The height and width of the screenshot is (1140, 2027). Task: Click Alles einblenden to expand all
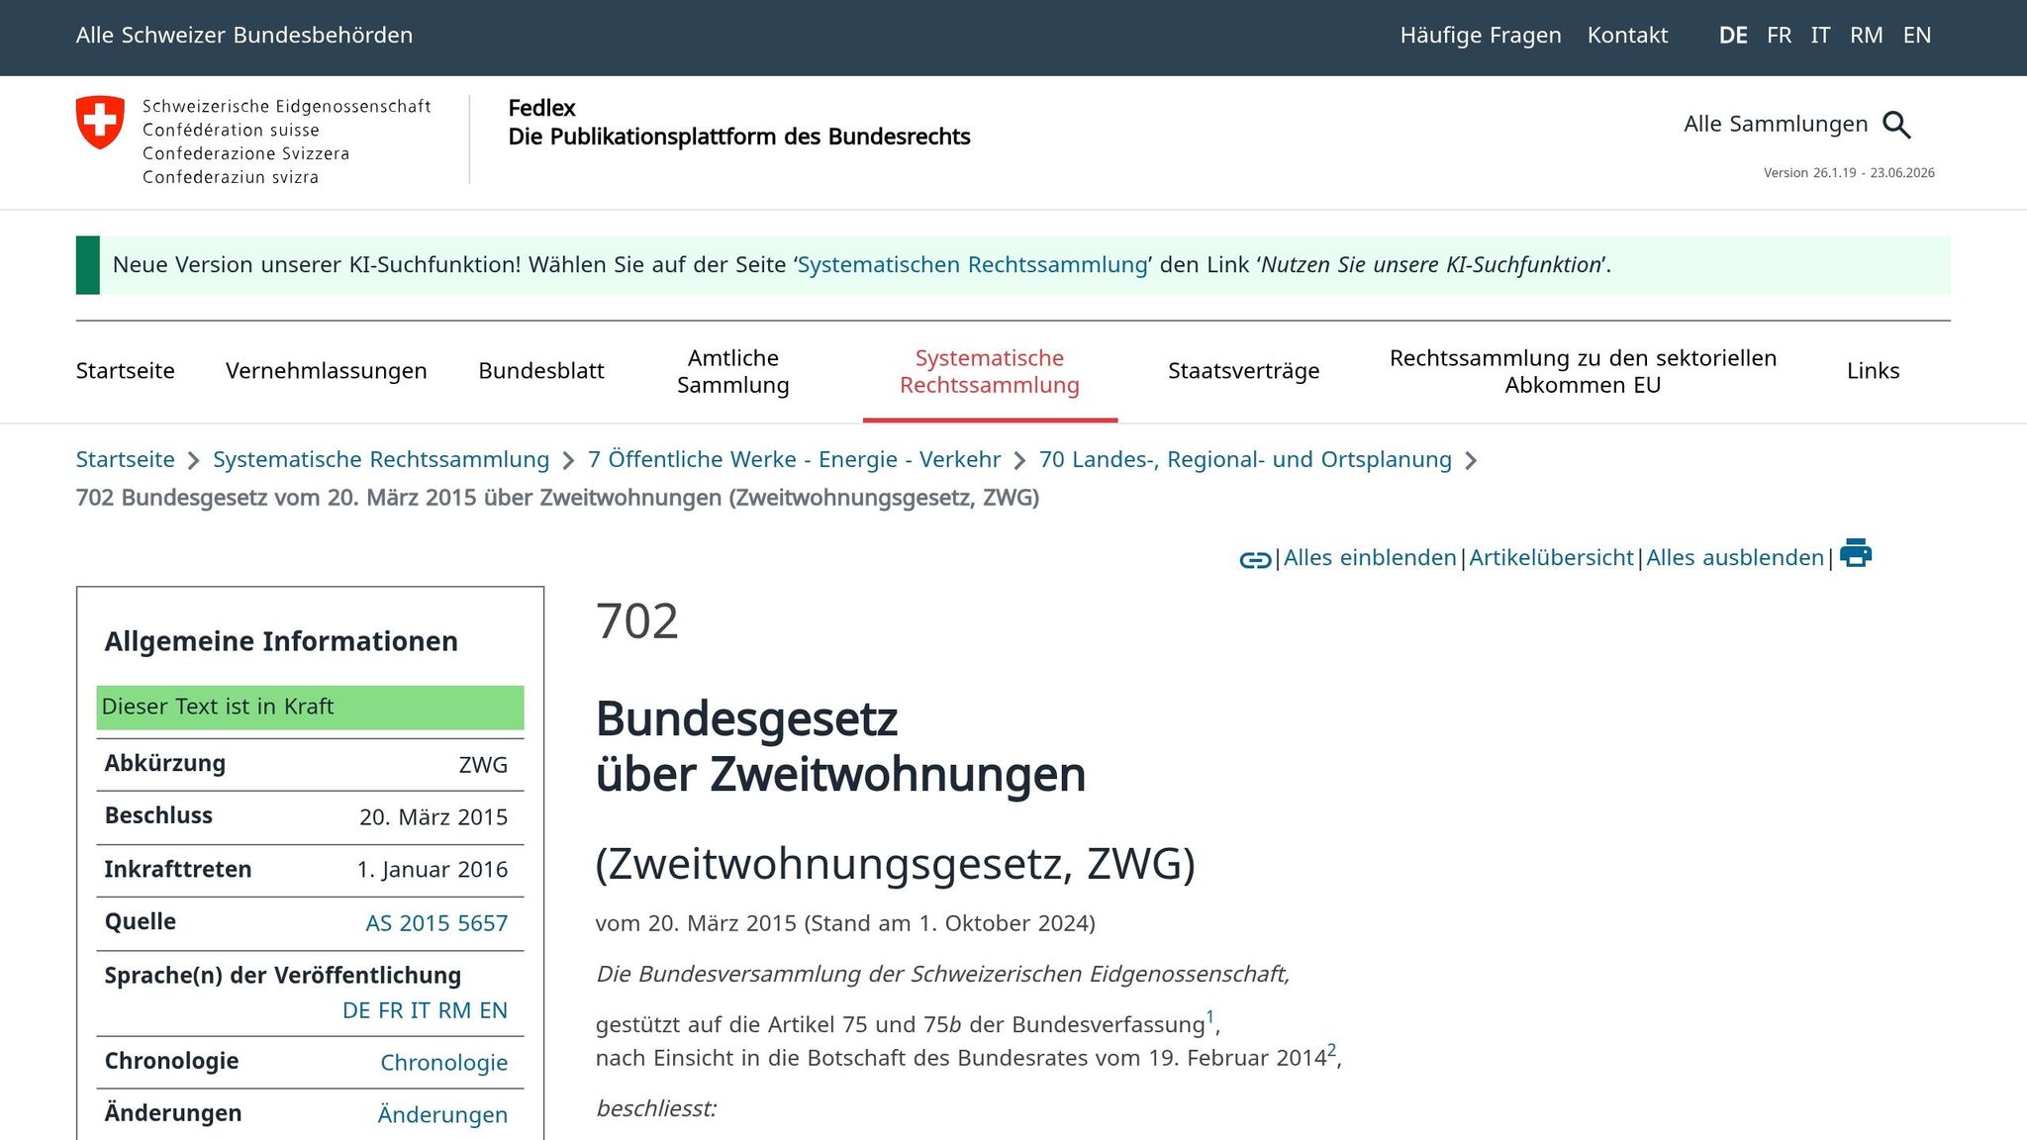pos(1370,558)
